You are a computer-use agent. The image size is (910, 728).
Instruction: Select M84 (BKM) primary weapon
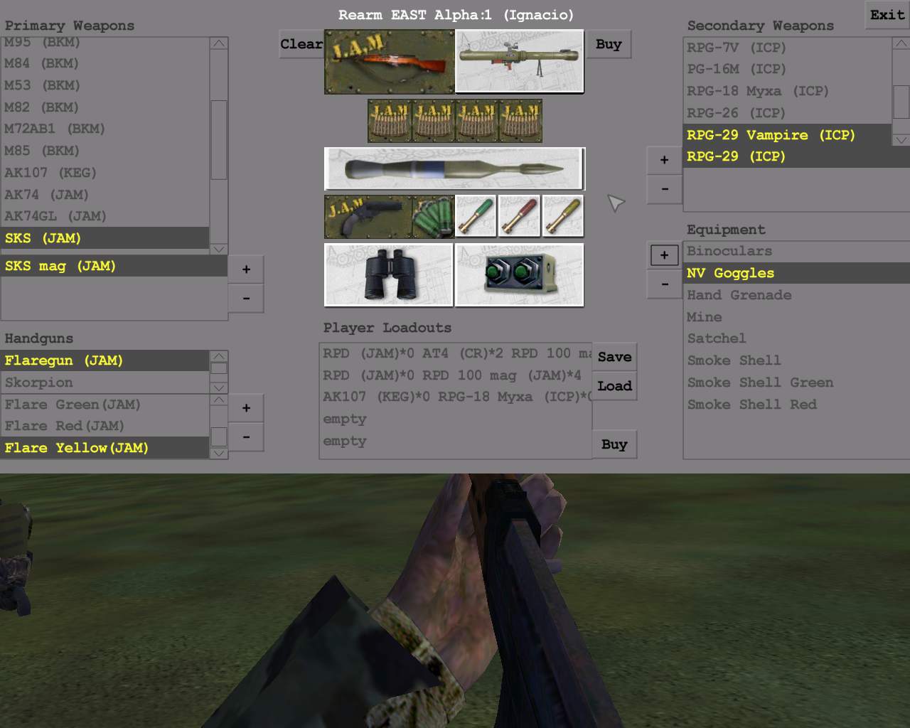105,63
